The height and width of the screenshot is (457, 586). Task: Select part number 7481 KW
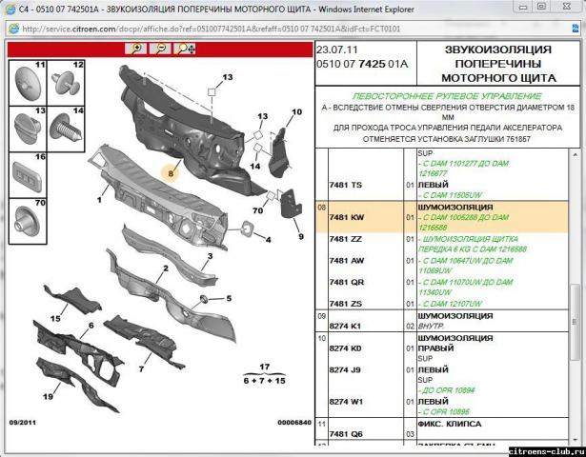tap(347, 217)
